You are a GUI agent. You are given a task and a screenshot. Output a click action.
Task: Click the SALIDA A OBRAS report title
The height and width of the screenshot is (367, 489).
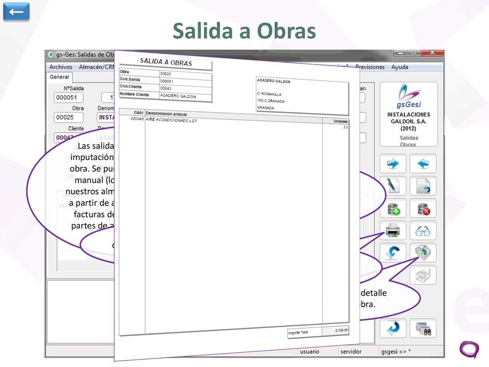click(x=166, y=62)
